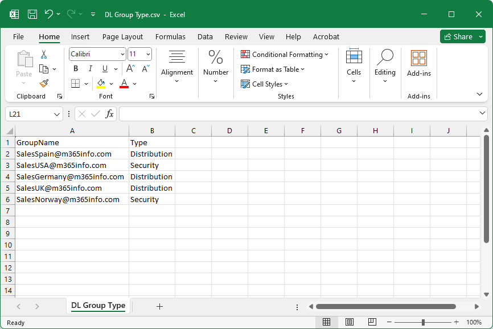Viewport: 493px width, 329px height.
Task: Switch to the Formulas ribbon tab
Action: point(170,36)
